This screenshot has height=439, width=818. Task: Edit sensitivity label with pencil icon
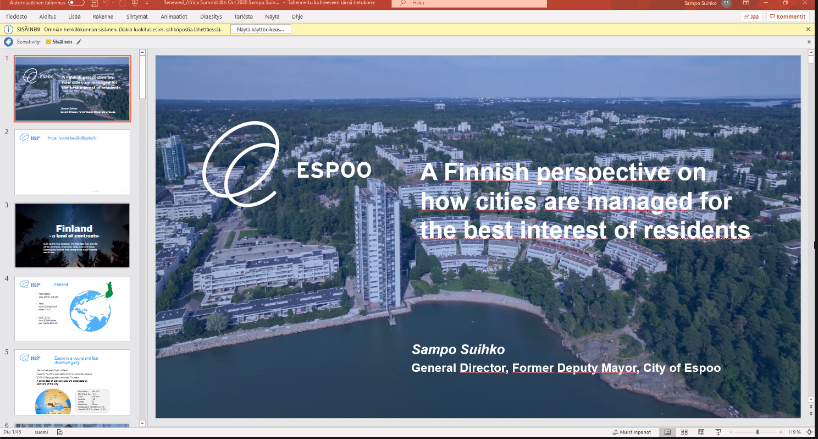[x=79, y=42]
